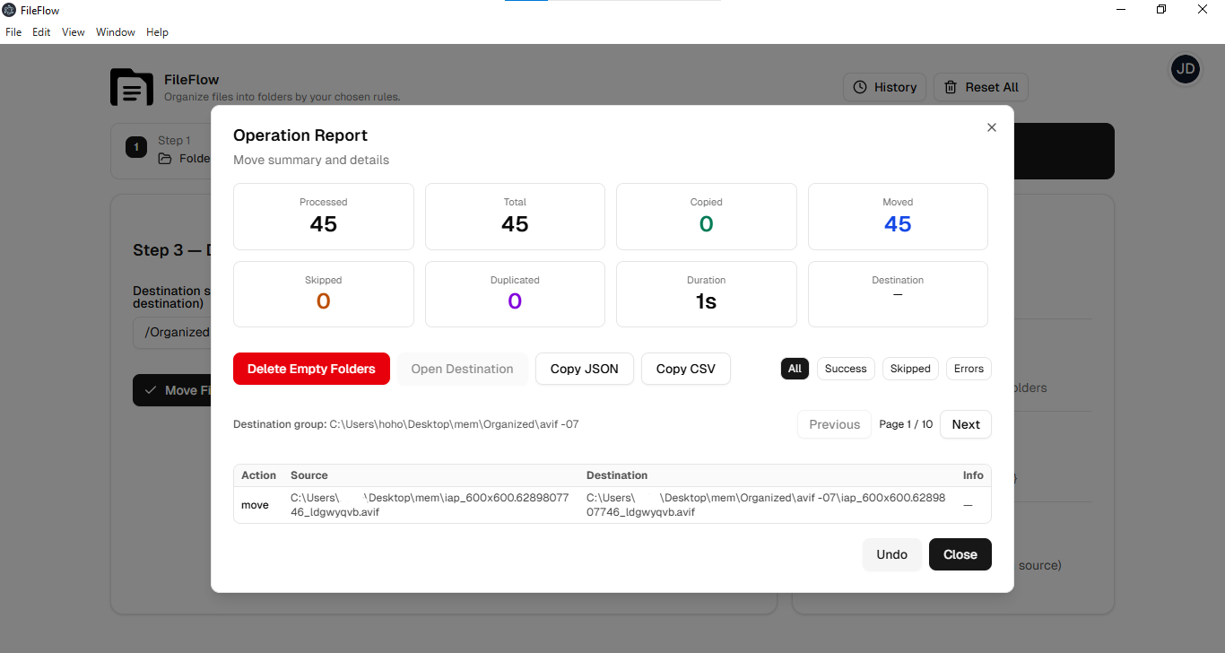Open the Window menu
1225x653 pixels.
(x=116, y=32)
